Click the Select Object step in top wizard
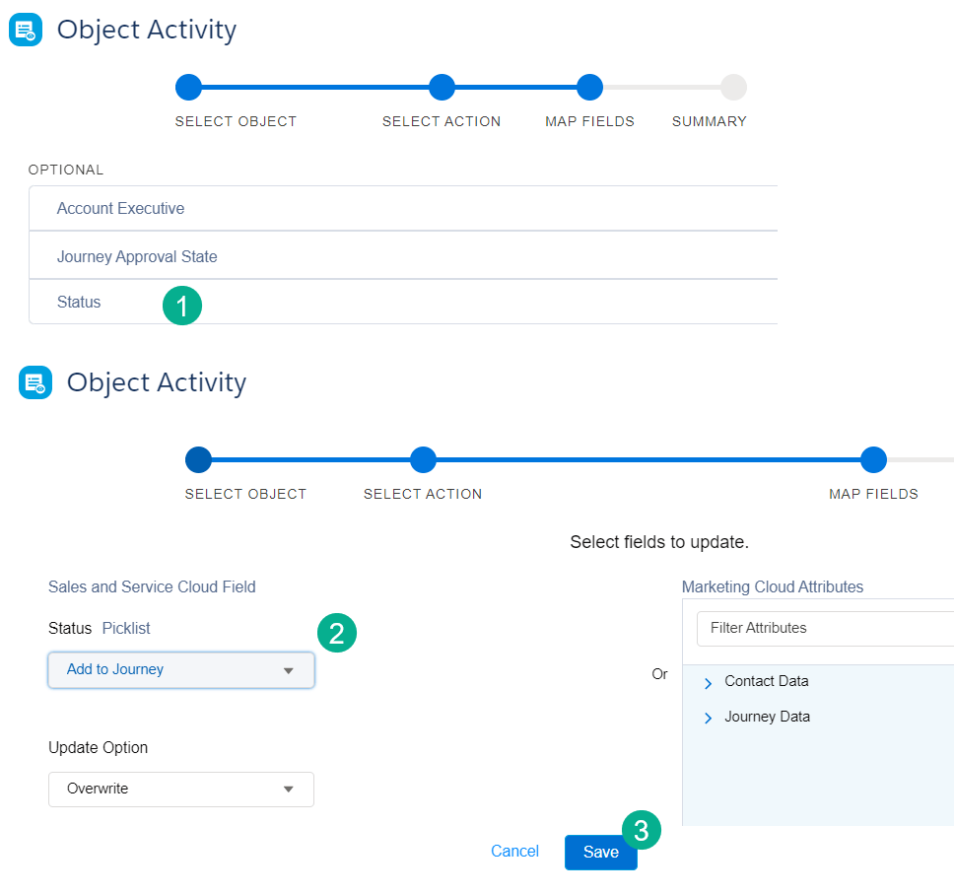The width and height of the screenshot is (954, 894). (188, 88)
